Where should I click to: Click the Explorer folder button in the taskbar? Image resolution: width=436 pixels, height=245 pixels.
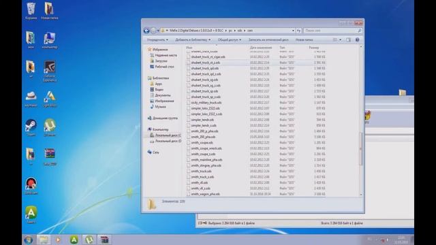(44, 240)
